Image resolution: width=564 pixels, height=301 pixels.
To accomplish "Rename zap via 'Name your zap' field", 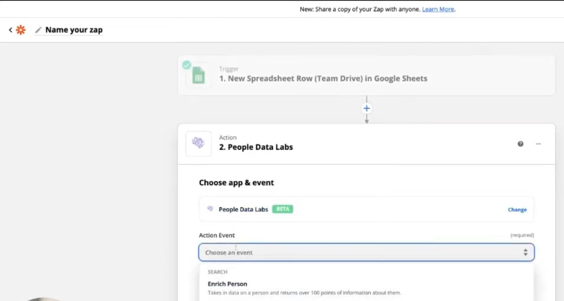I will click(74, 30).
